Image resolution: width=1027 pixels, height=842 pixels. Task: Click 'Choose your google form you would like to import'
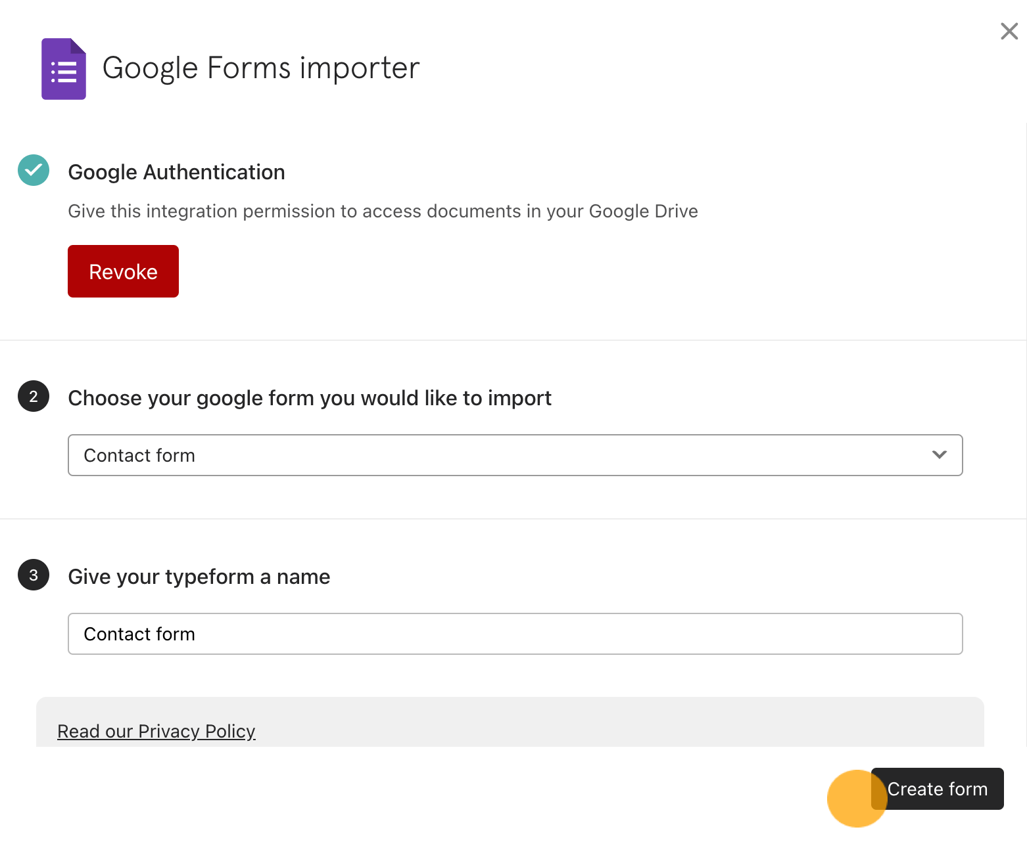point(310,398)
